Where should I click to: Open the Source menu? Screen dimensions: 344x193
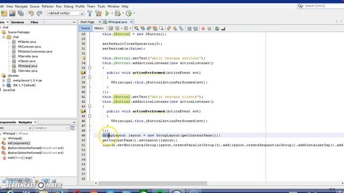pos(34,6)
